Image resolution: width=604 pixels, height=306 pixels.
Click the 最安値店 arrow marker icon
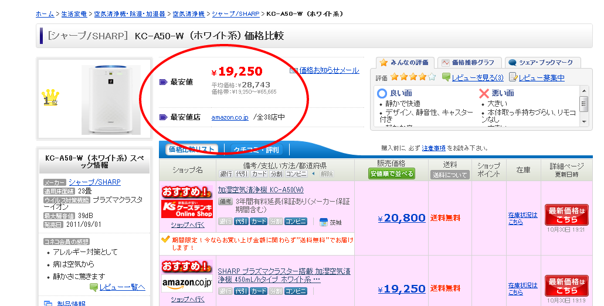click(x=164, y=117)
